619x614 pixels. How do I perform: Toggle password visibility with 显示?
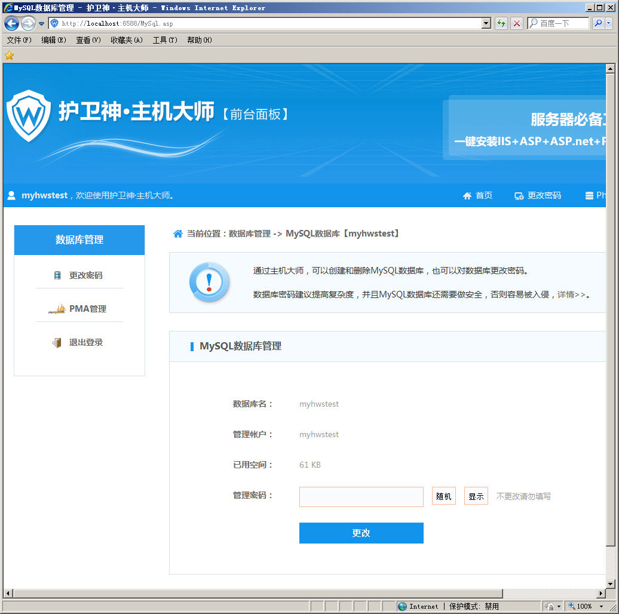coord(476,496)
